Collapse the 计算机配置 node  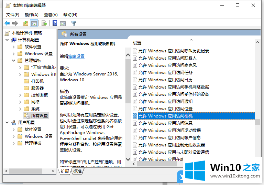[x=7, y=40]
